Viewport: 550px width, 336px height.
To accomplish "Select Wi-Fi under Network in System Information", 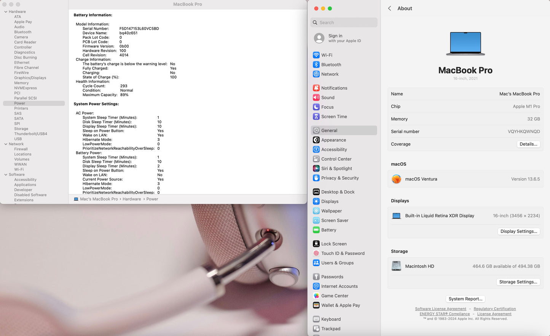I will 19,170.
